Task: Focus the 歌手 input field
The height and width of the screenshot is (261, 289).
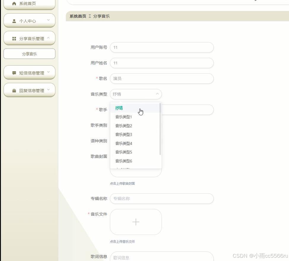Action: pos(187,110)
